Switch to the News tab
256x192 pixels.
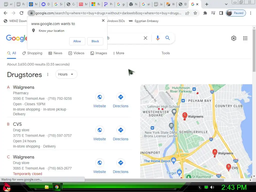[55, 53]
